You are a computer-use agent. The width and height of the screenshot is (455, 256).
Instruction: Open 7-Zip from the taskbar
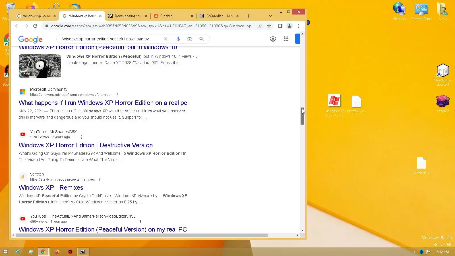(82, 252)
